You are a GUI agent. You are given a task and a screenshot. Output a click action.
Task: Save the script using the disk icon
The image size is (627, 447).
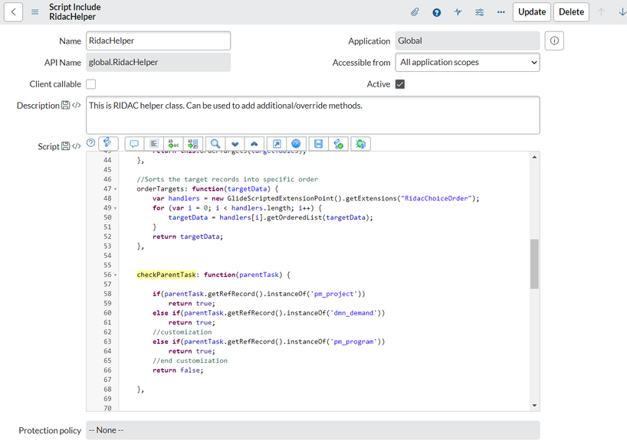point(318,144)
